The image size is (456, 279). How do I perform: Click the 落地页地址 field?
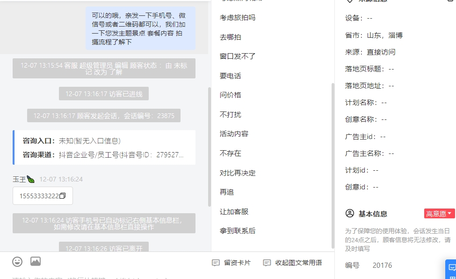pos(369,86)
